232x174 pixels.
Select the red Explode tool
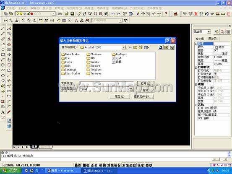pos(9,112)
